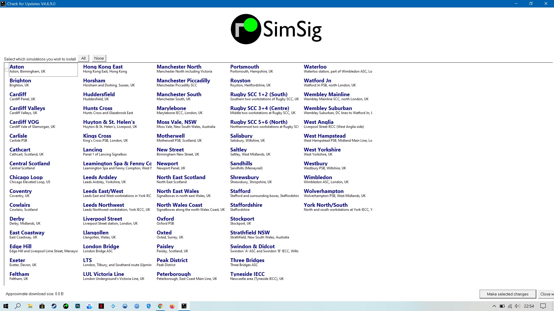Select the Wembley Suburban simulation
The width and height of the screenshot is (554, 311).
(338, 110)
